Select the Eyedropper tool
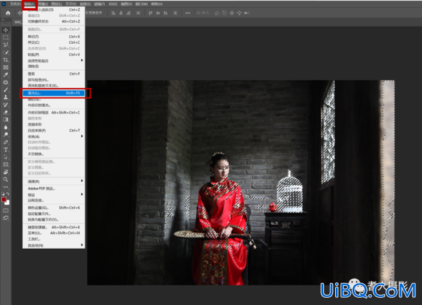 pos(5,75)
